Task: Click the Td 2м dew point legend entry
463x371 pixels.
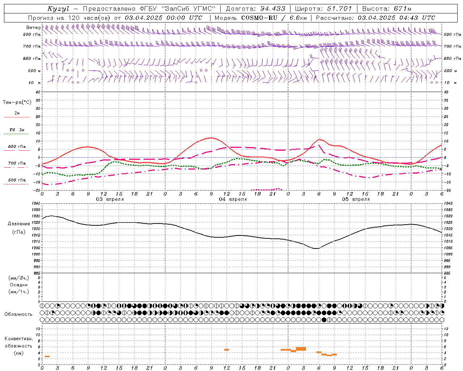Action: (17, 130)
